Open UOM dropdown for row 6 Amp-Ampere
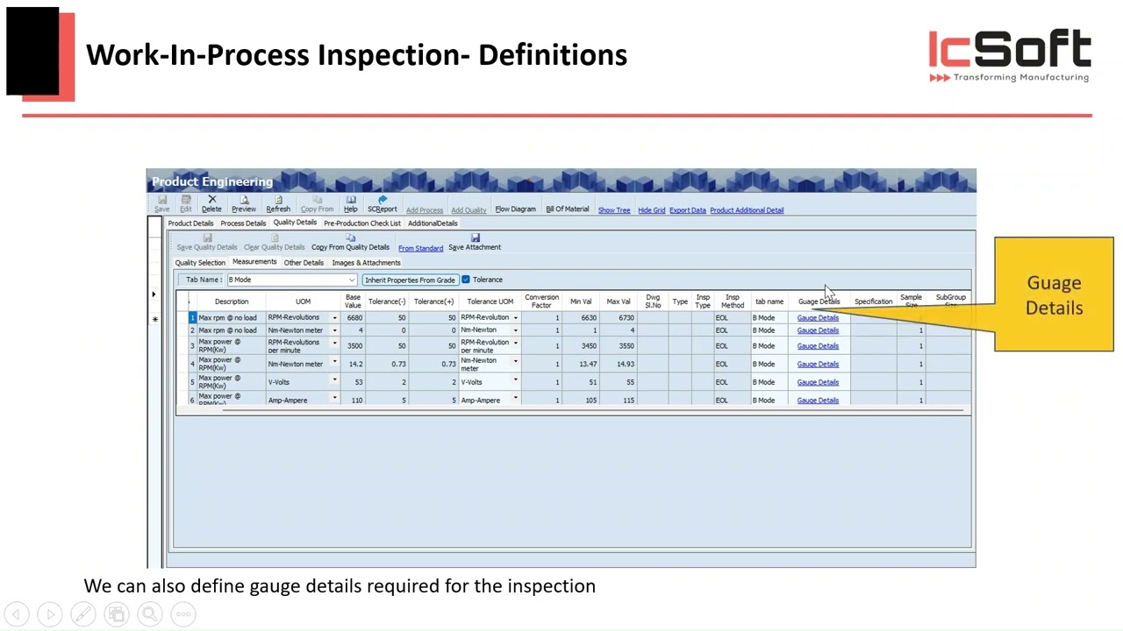Image resolution: width=1123 pixels, height=631 pixels. 334,398
